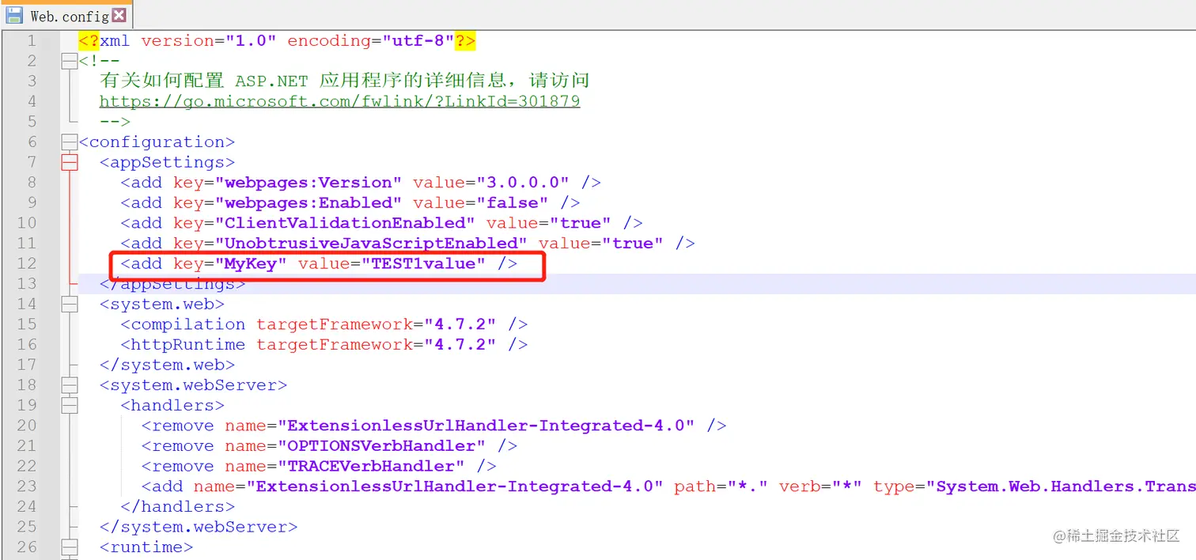Click the "true" value of UnobtrusiveJavaScriptEnabled
Screen dimensions: 1196x560
pos(632,244)
